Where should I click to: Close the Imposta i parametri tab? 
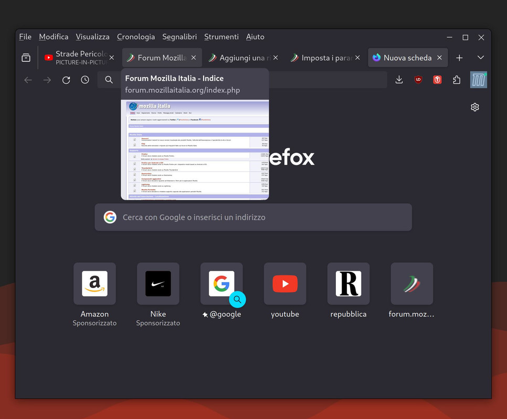[357, 58]
